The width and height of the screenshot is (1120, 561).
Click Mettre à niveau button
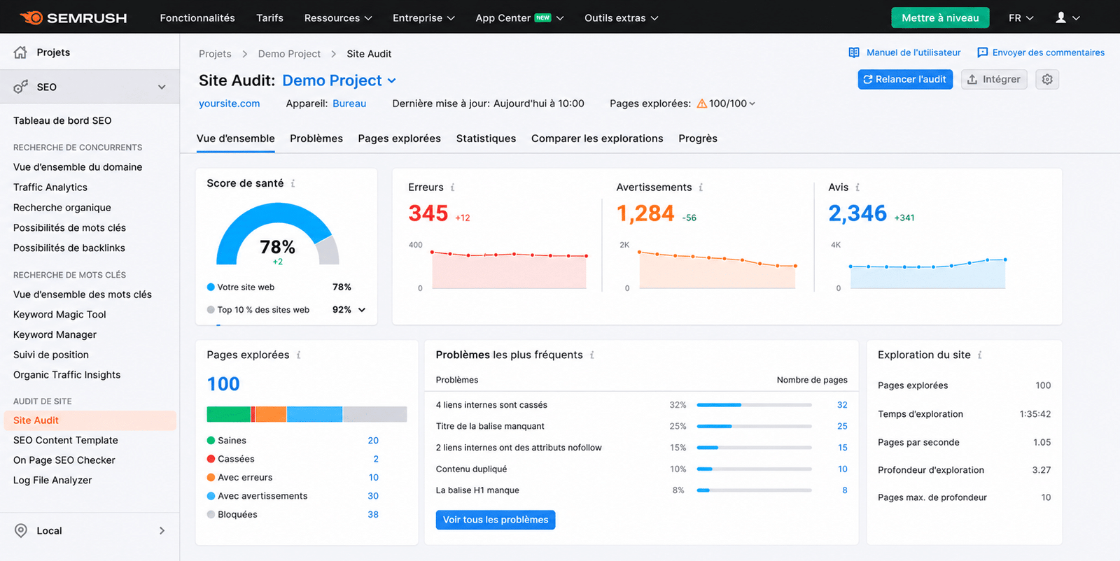[940, 17]
